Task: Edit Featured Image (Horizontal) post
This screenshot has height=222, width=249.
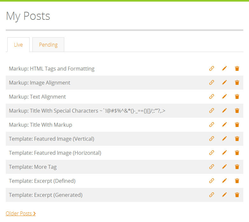Action: click(225, 152)
